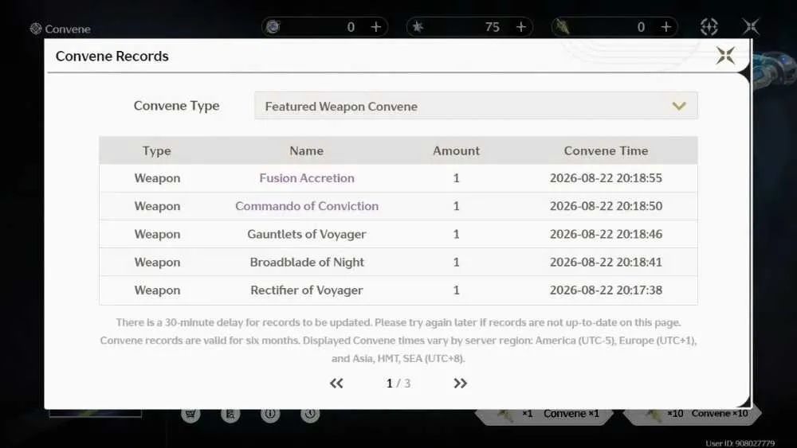Click the Convene logo icon at top left
This screenshot has height=448, width=797.
click(x=36, y=29)
